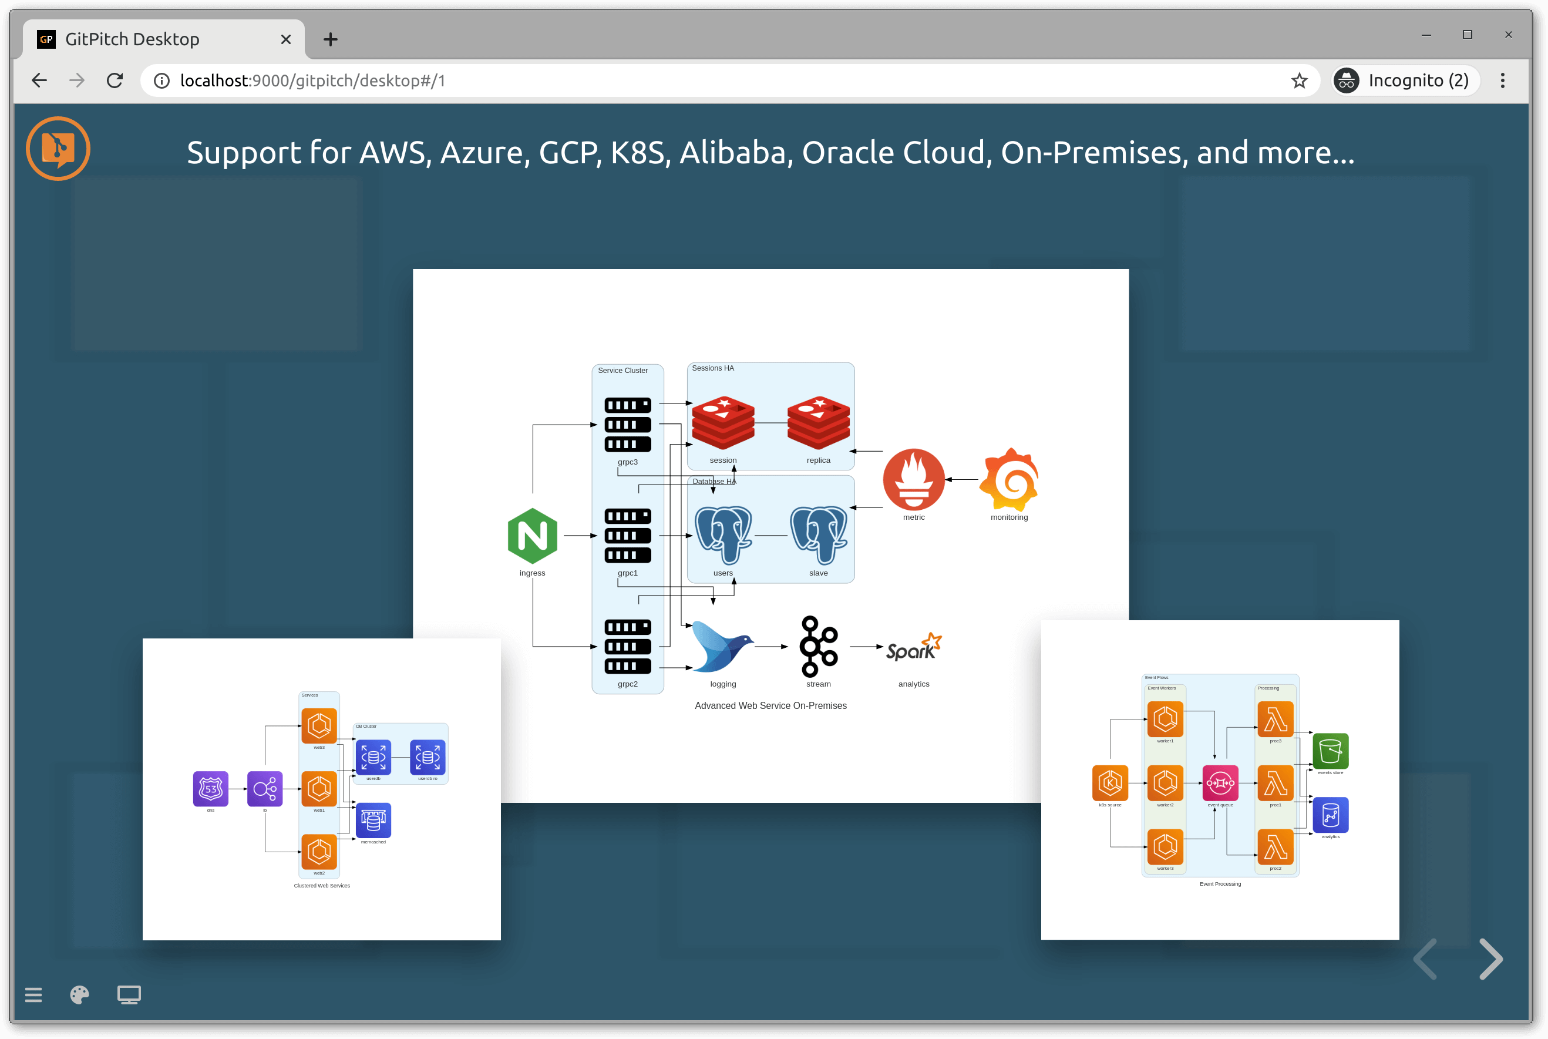Bookmark this page with the star icon

[1299, 80]
